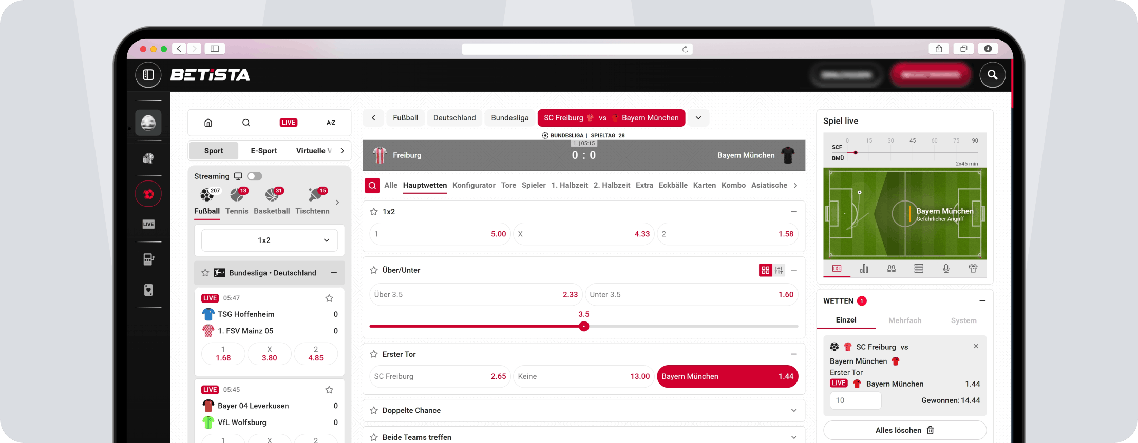Collapse the Bundesliga Deutschland league section
1138x443 pixels.
pos(334,273)
